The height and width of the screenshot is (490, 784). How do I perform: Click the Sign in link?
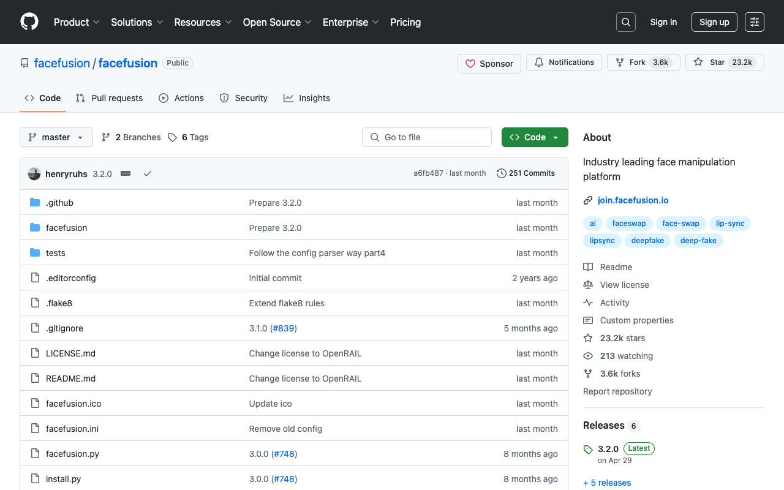(663, 22)
